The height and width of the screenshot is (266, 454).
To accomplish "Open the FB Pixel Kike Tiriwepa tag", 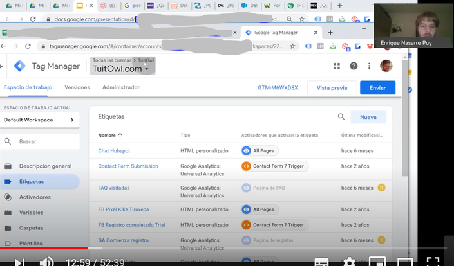I will click(124, 209).
